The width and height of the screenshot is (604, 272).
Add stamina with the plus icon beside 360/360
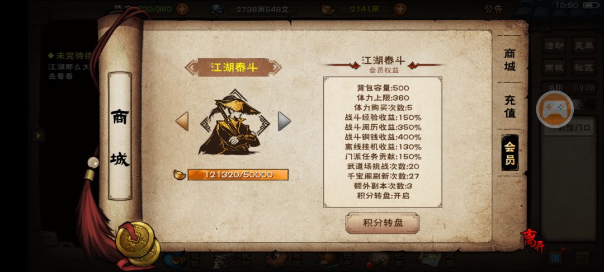coord(182,8)
